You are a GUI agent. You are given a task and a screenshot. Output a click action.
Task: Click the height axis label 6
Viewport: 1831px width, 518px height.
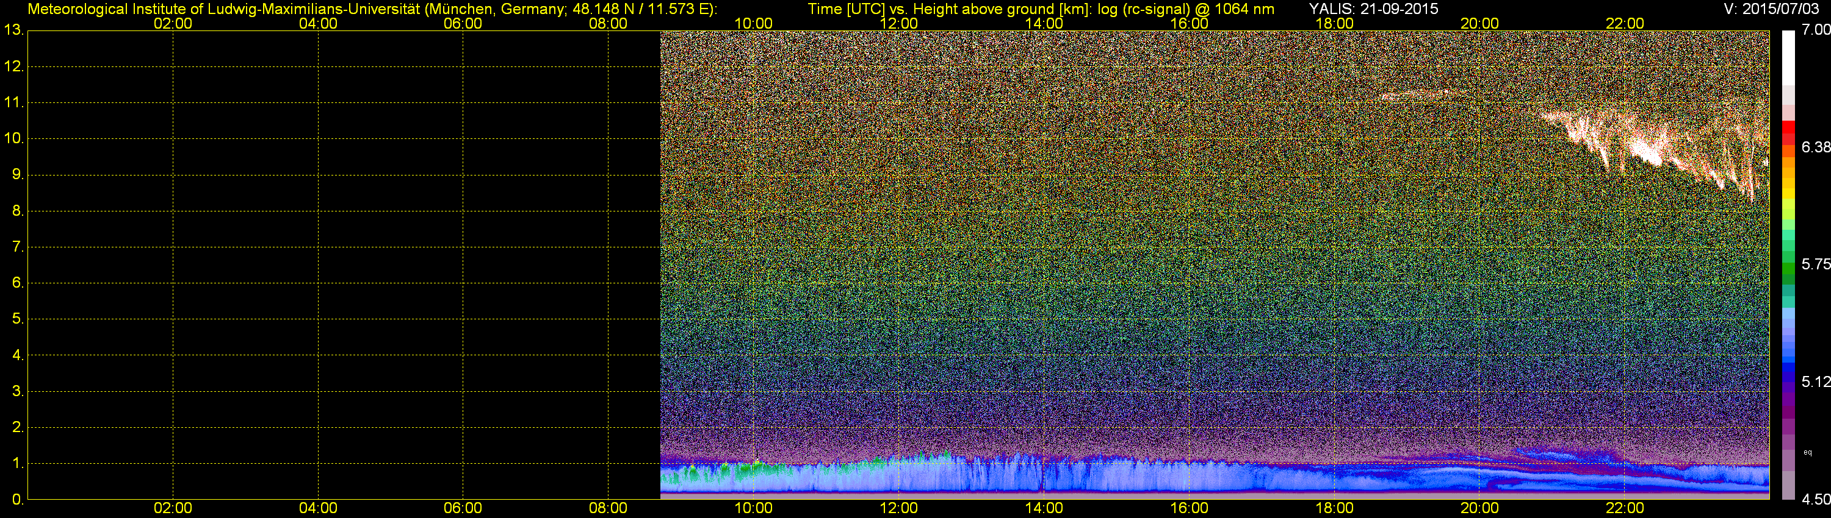coord(17,283)
